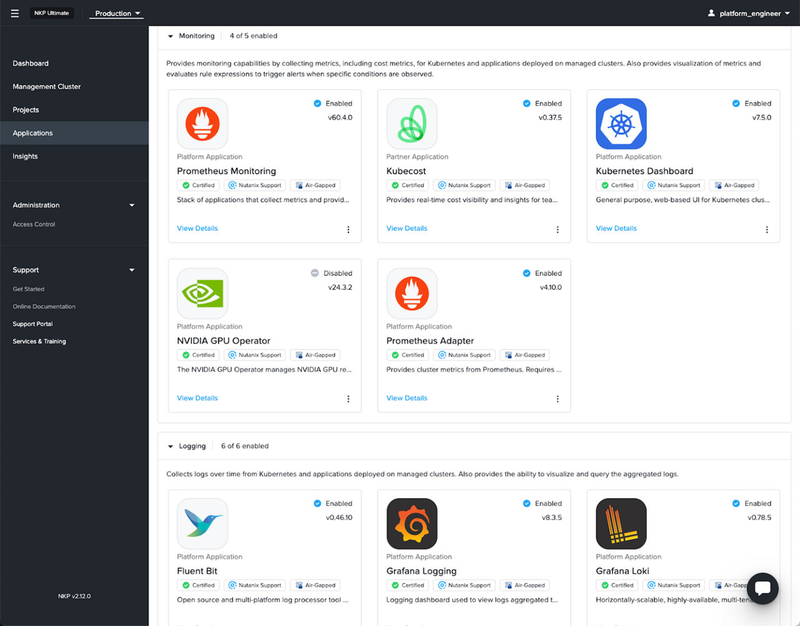Collapse the Monitoring section
The image size is (800, 626).
pyautogui.click(x=170, y=36)
